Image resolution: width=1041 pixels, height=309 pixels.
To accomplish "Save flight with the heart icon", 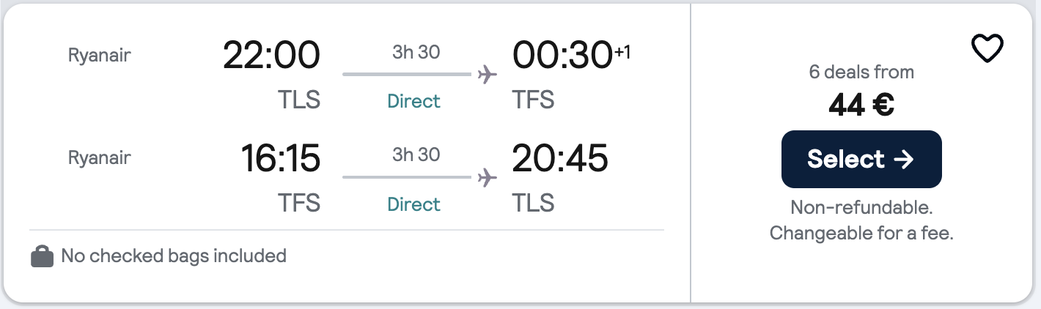I will point(987,49).
